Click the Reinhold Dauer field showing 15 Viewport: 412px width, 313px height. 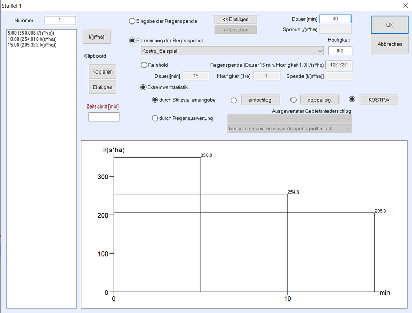click(196, 76)
